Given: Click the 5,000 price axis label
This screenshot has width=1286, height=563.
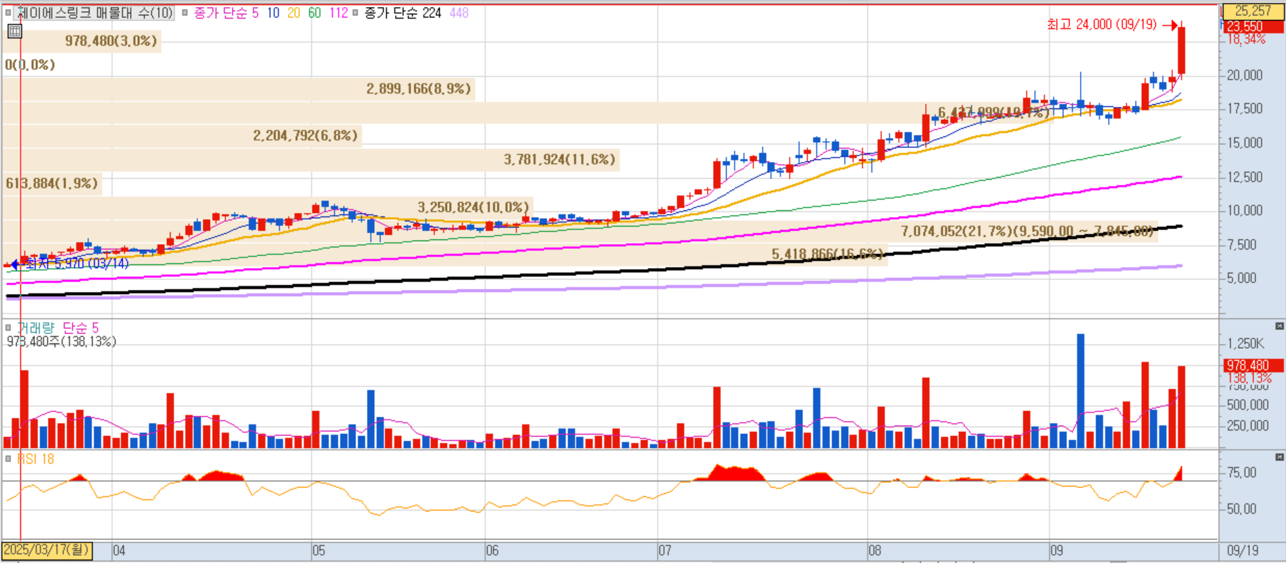Looking at the screenshot, I should coord(1242,278).
